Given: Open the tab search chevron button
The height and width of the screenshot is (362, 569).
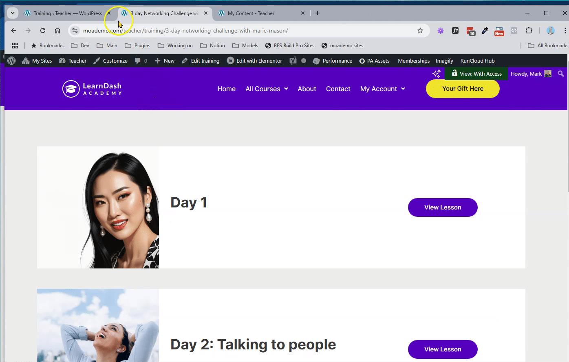Looking at the screenshot, I should (13, 13).
